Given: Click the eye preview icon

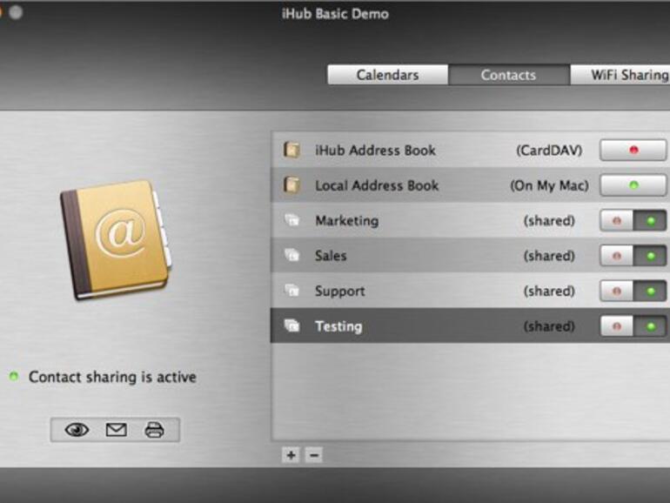Looking at the screenshot, I should point(77,430).
